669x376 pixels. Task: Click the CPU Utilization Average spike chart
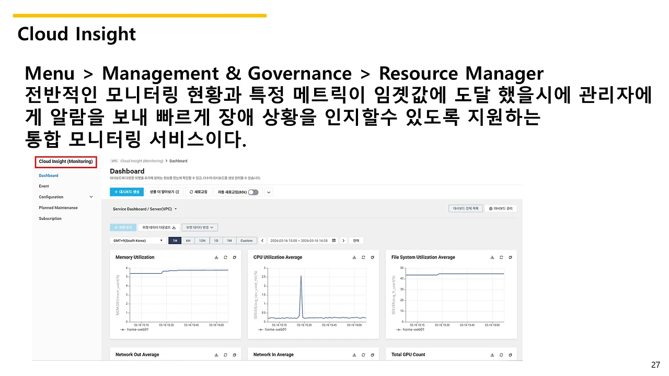tap(317, 295)
